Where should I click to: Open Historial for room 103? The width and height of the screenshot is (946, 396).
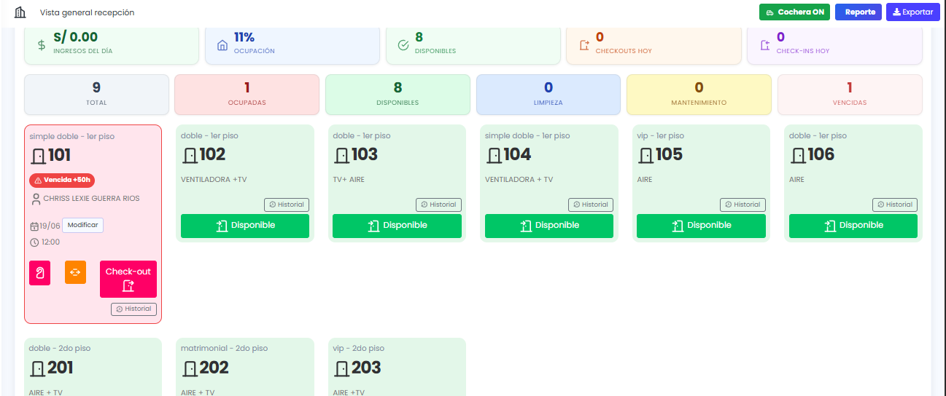click(x=438, y=205)
